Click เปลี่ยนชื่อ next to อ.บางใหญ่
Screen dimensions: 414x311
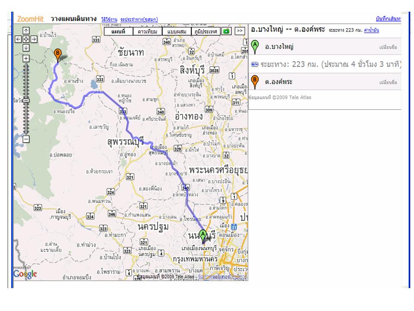pos(388,47)
